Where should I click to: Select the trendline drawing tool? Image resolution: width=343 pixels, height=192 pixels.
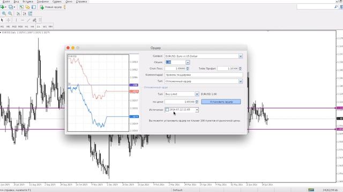28,20
